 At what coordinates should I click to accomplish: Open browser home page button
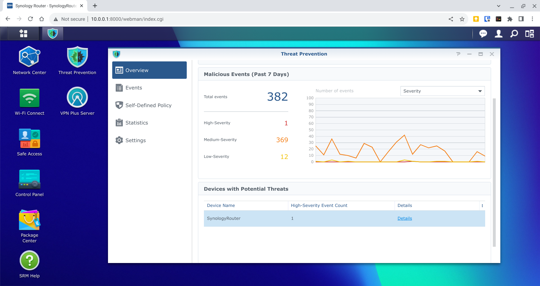click(x=42, y=19)
